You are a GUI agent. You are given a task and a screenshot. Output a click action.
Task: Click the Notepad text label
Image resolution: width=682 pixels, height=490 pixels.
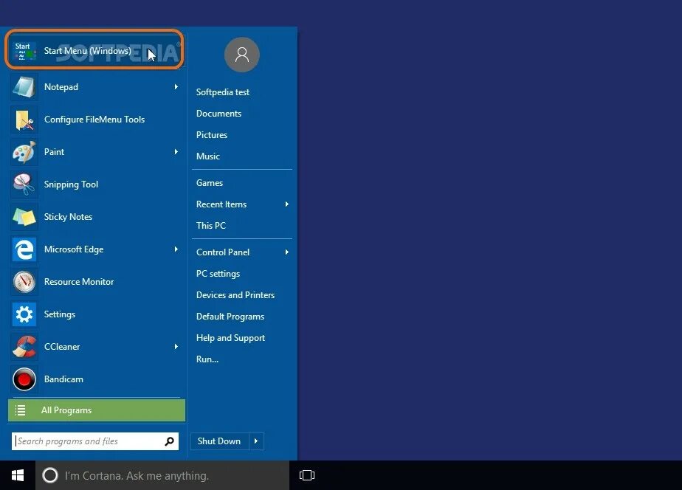[61, 87]
